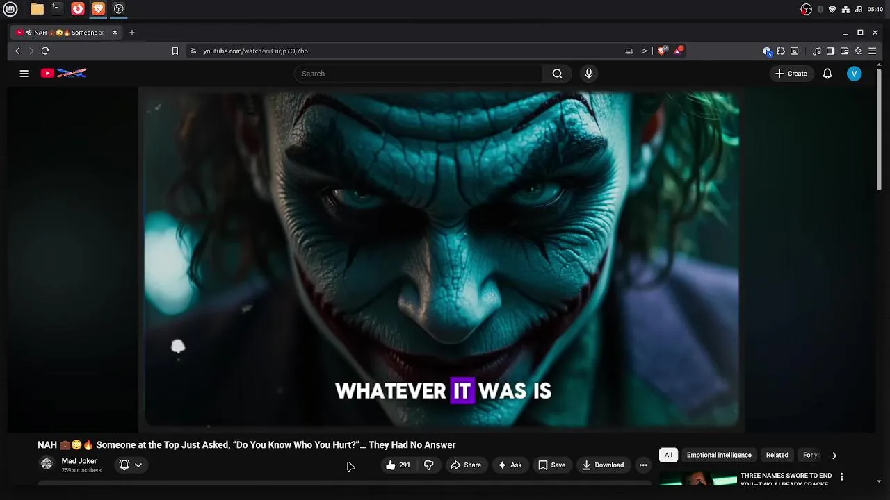Select the Related filter chip
Image resolution: width=890 pixels, height=500 pixels.
(x=777, y=456)
